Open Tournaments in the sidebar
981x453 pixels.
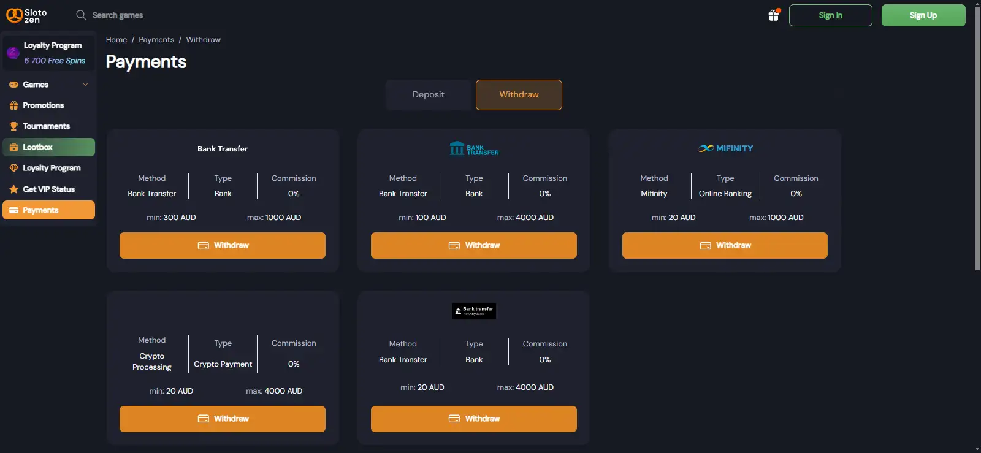point(48,126)
